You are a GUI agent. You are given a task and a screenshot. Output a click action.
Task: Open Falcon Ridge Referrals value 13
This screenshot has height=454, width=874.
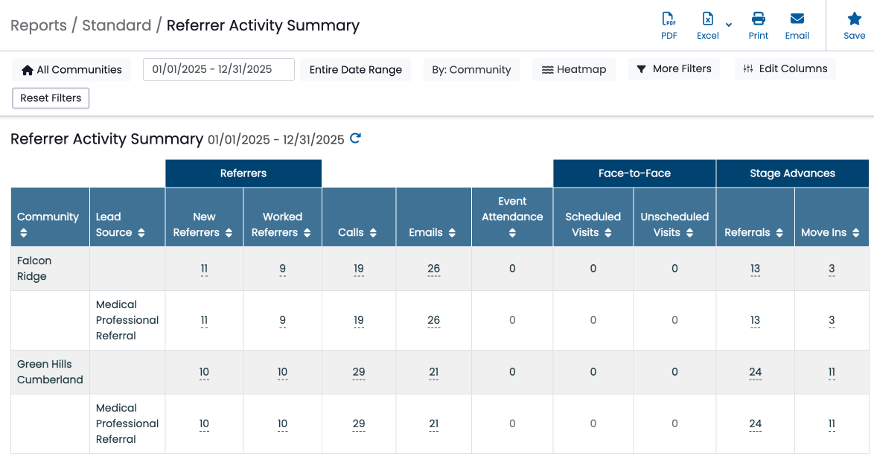coord(755,269)
